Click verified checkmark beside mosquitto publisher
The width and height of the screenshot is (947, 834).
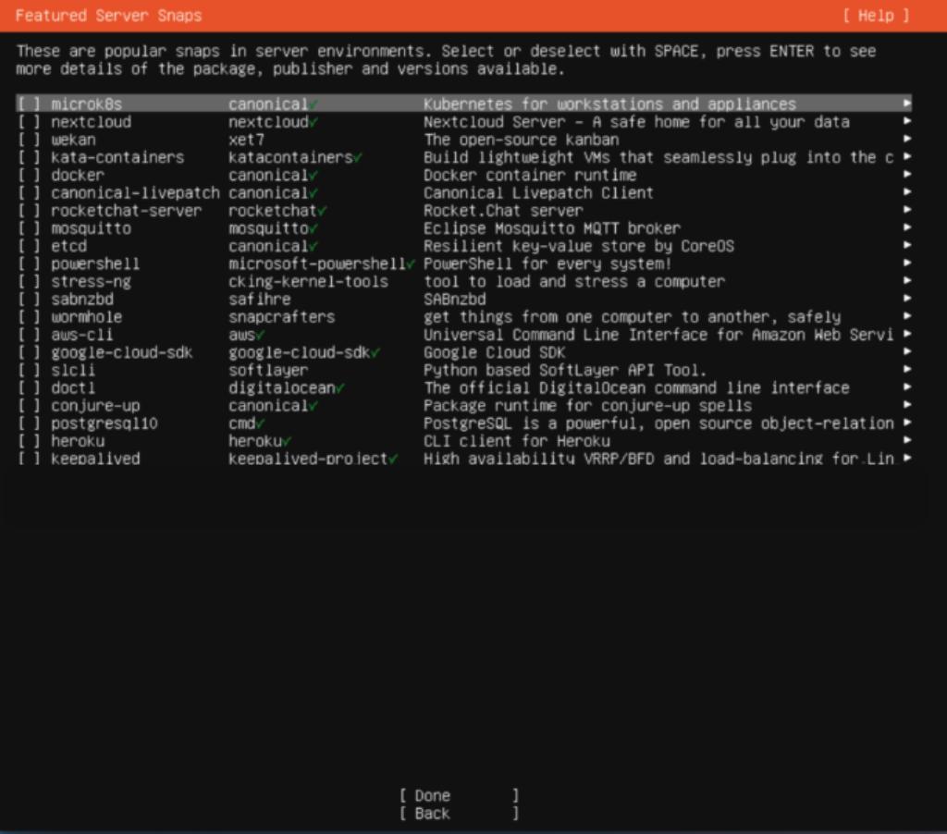(314, 228)
